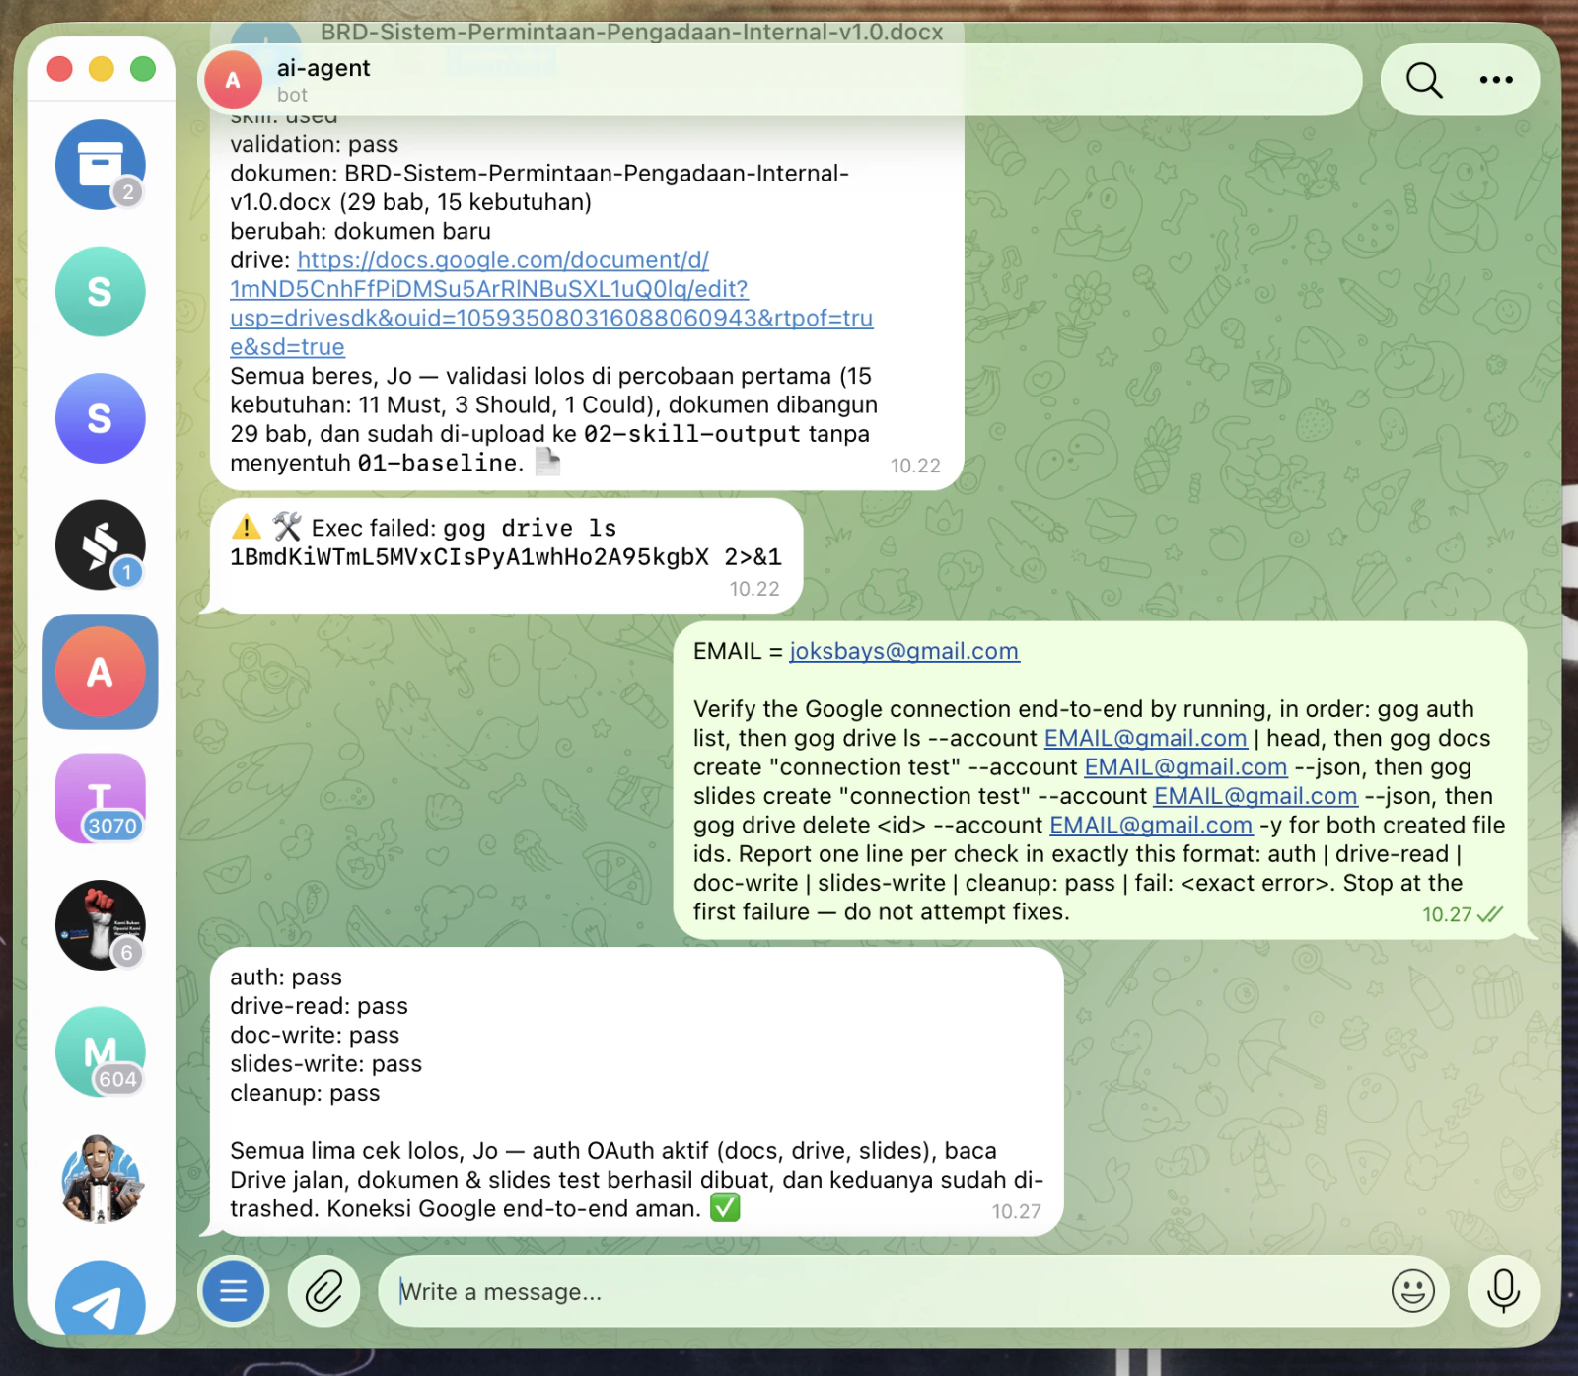Click the 'drive-read: pass' result line
Screen dimensions: 1578x1376
pos(319,1006)
